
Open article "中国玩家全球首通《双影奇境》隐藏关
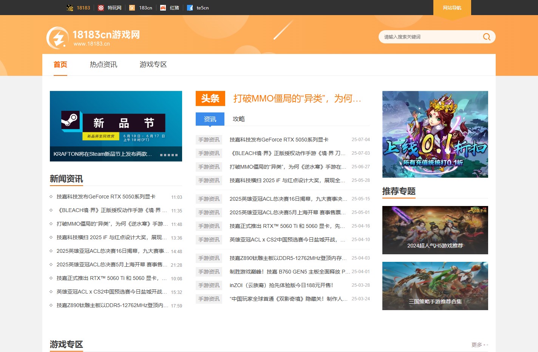click(289, 299)
